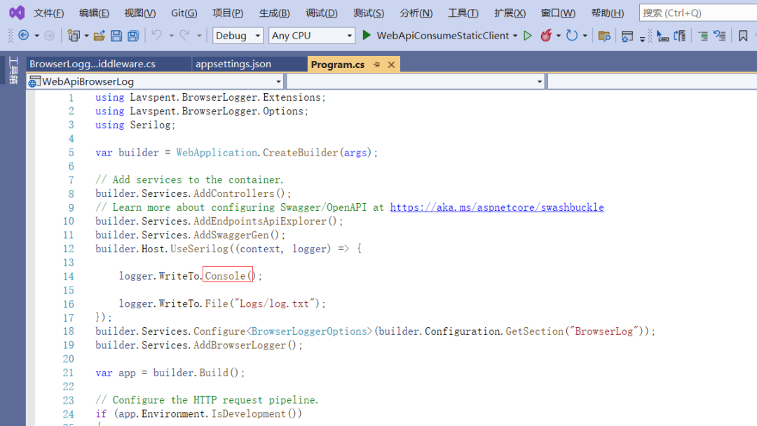The height and width of the screenshot is (426, 757).
Task: Switch to the BrowserLogg...iddleware.cs tab
Action: coord(108,64)
